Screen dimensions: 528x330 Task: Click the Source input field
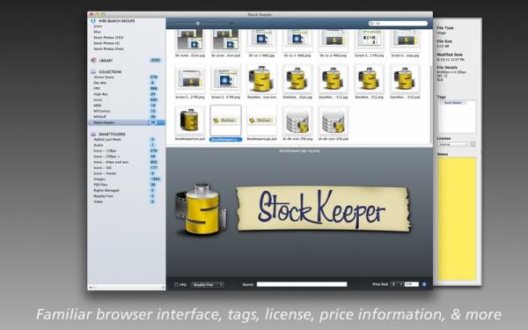pyautogui.click(x=302, y=284)
